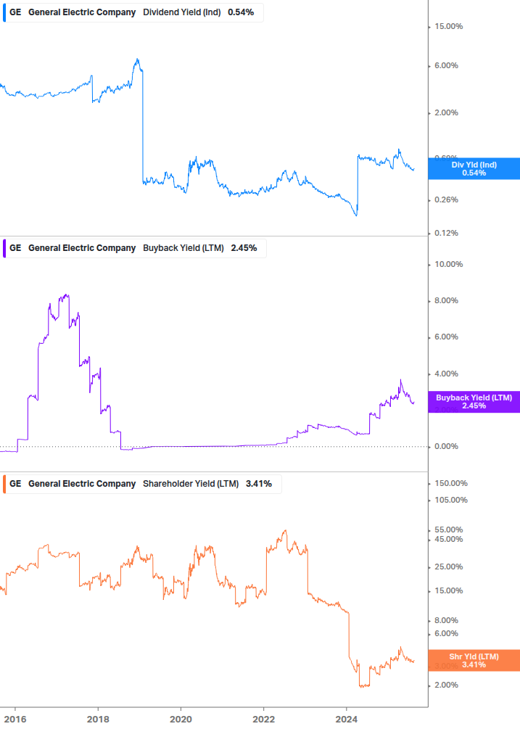Click the 3.41% value in Shareholder Yield legend
The height and width of the screenshot is (729, 520).
point(259,484)
